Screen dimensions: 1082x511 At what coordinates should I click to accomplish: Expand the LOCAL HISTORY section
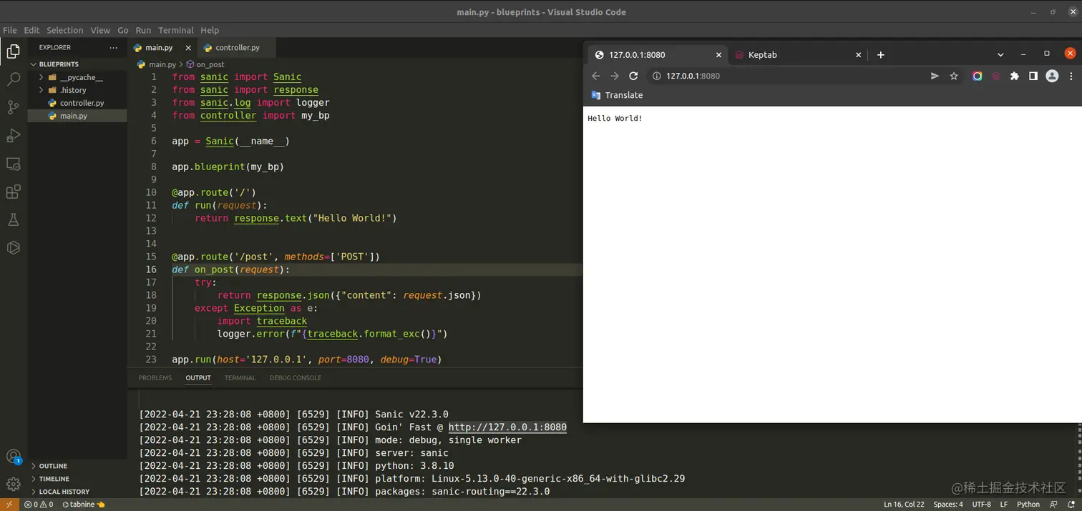(x=64, y=492)
